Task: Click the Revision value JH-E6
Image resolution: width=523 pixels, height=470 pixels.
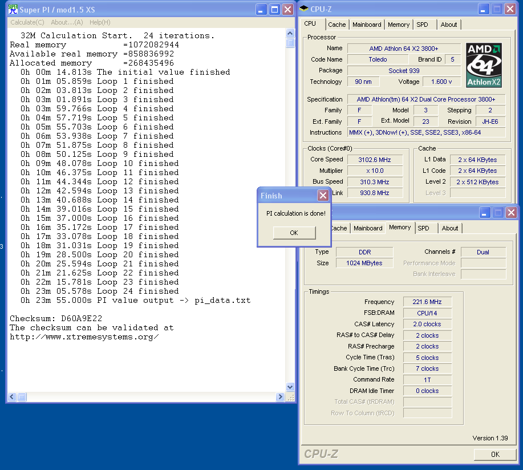Action: [490, 121]
